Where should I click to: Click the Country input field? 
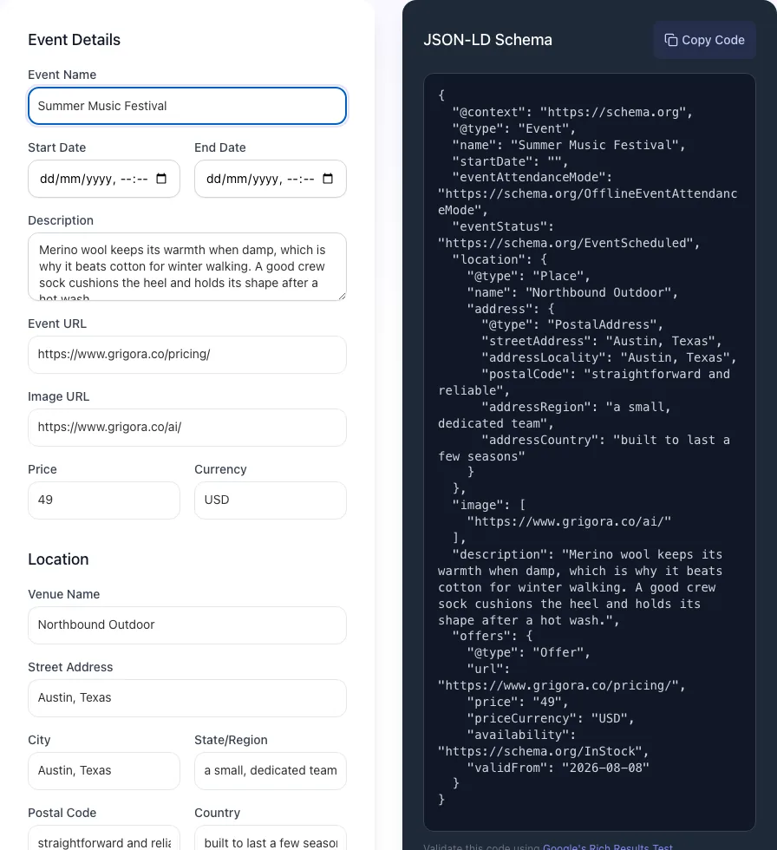tap(271, 840)
